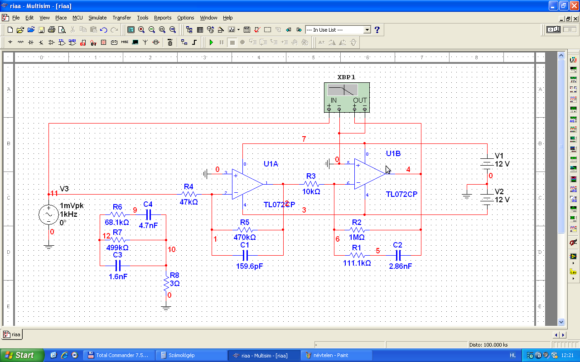This screenshot has width=580, height=362.
Task: Open the Place menu
Action: pyautogui.click(x=61, y=18)
